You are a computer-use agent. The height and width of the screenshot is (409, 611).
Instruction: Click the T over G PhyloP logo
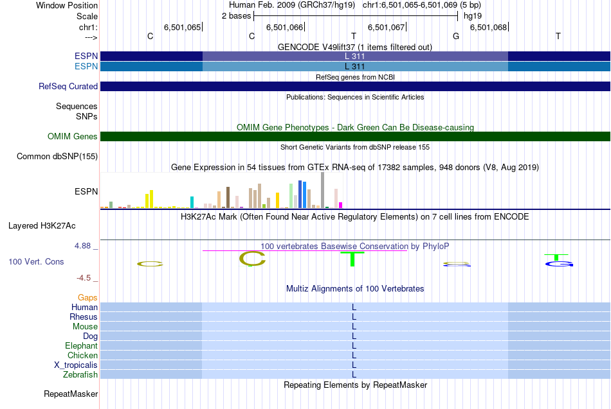point(559,260)
